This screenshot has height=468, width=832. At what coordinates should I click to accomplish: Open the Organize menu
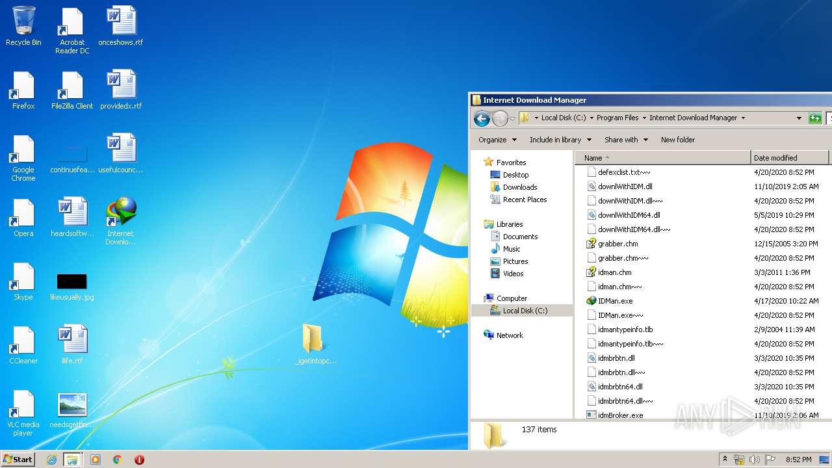point(497,140)
